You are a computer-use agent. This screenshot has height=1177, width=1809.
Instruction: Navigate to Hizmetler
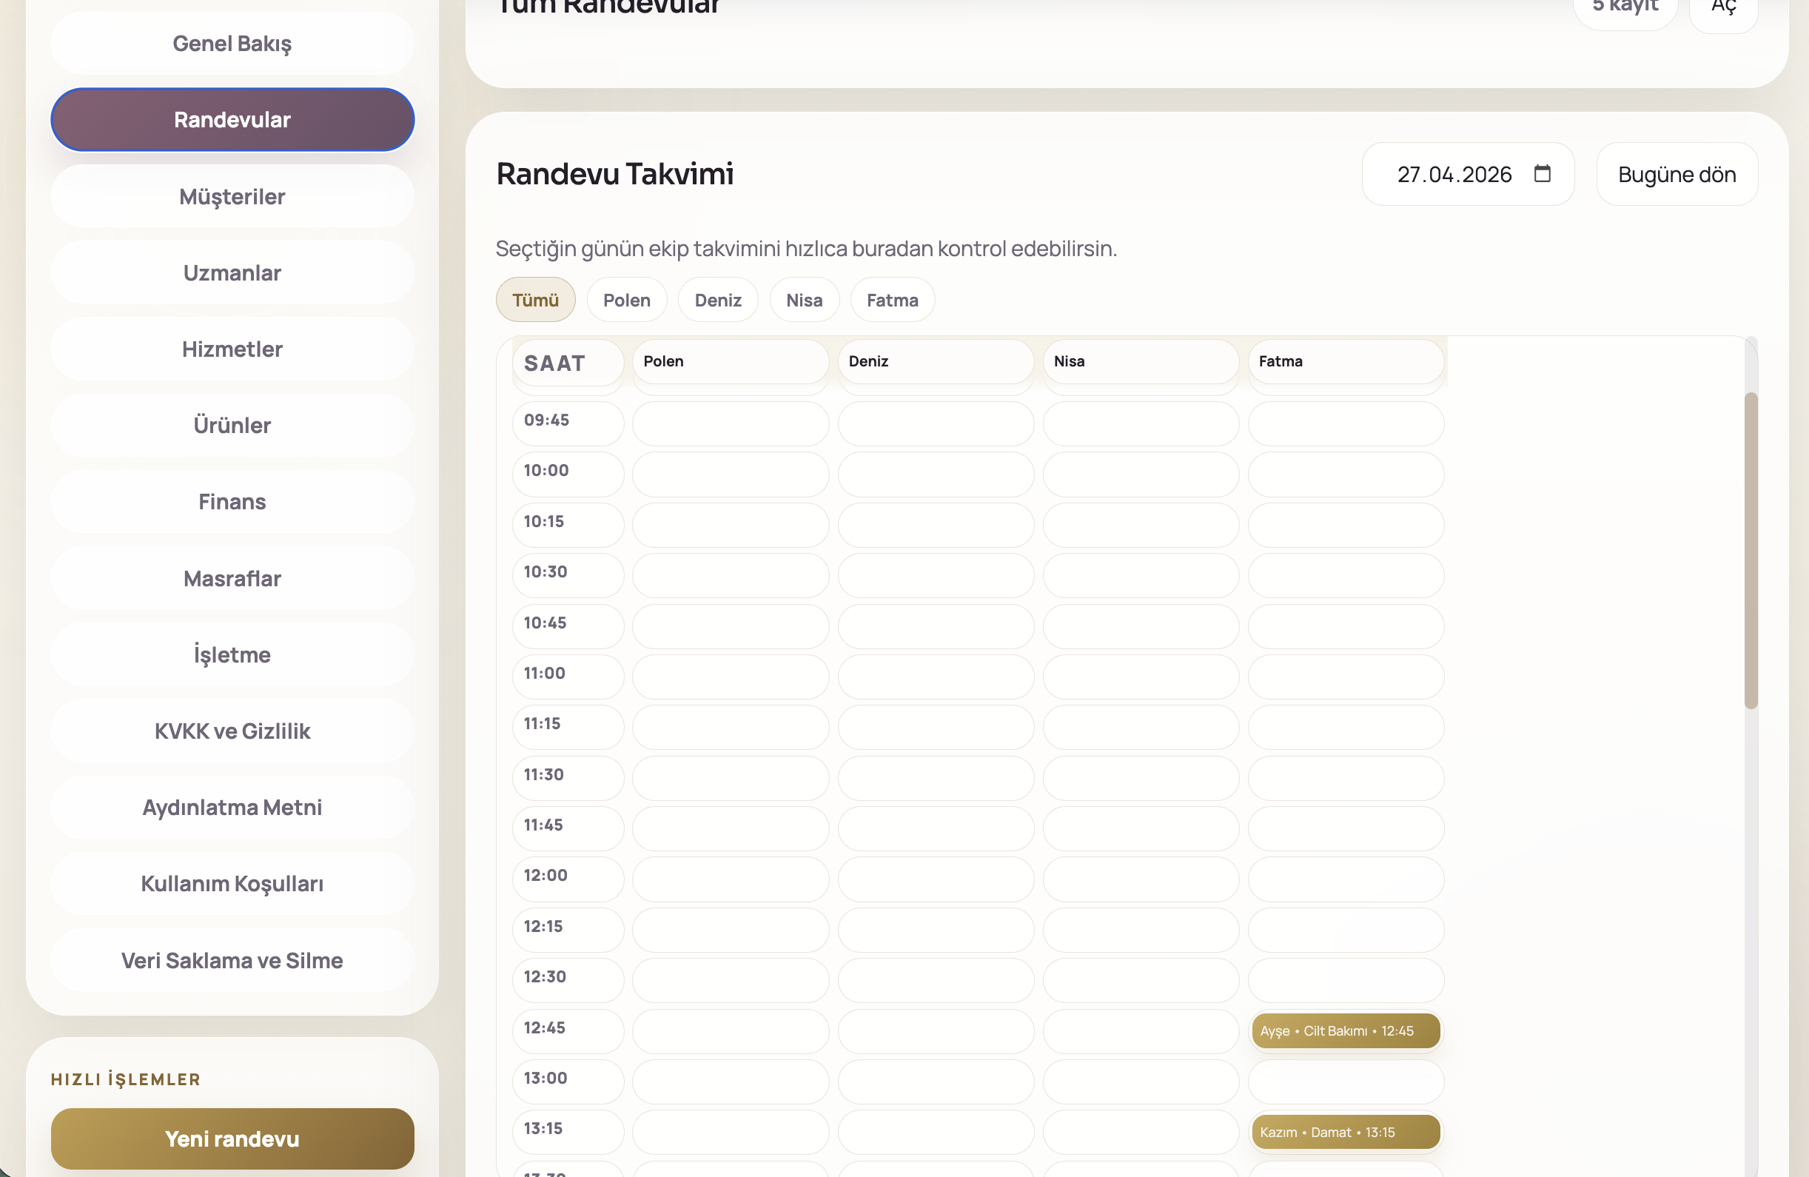tap(232, 349)
